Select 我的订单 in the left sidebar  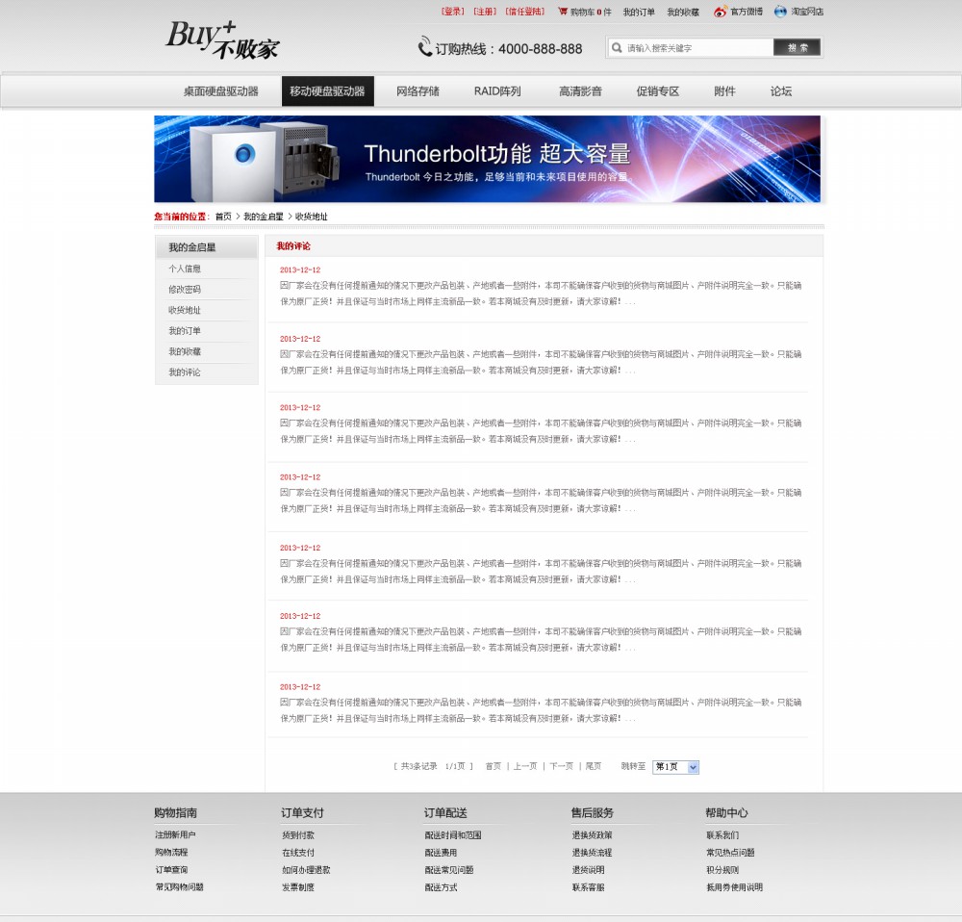[185, 331]
